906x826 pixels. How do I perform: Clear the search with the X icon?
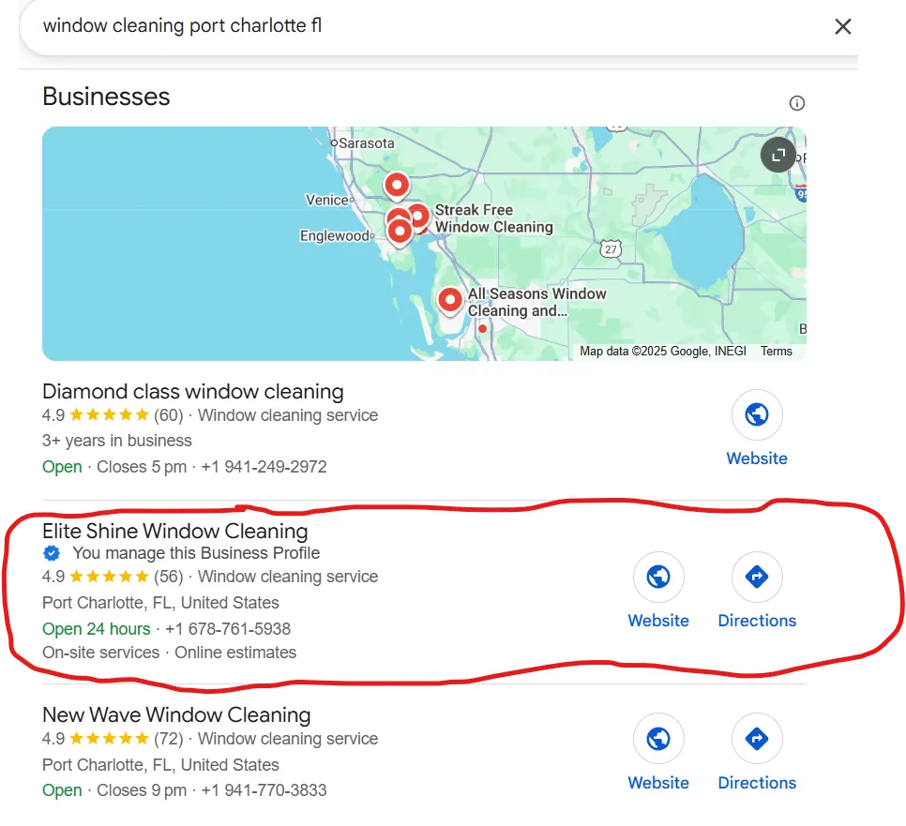(x=842, y=26)
